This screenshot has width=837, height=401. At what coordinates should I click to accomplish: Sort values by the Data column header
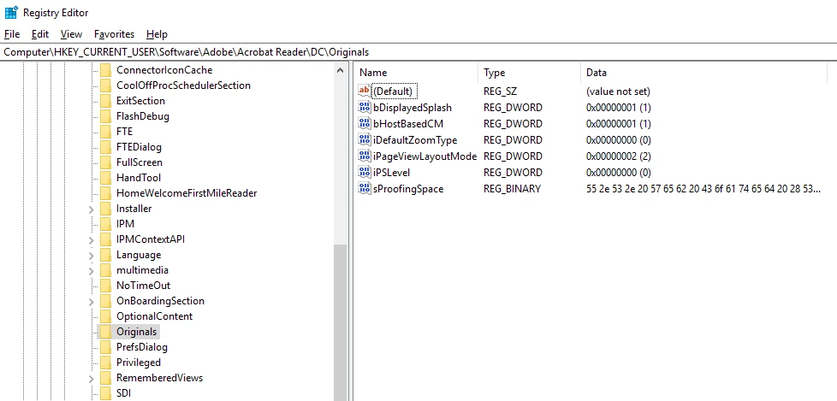pos(703,73)
